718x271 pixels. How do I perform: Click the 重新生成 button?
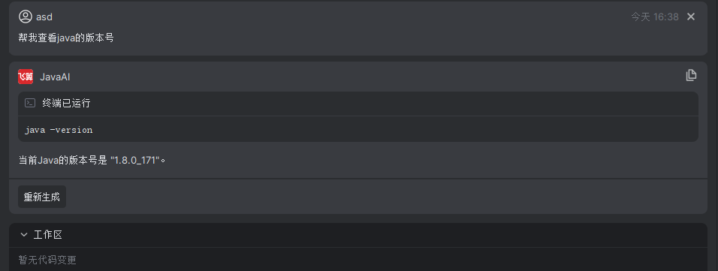coord(42,197)
